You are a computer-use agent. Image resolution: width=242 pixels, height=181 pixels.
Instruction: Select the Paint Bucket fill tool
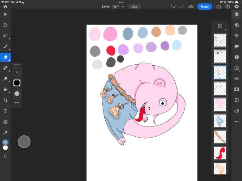[5, 89]
